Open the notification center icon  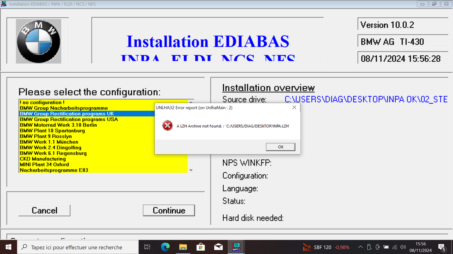pos(442,247)
